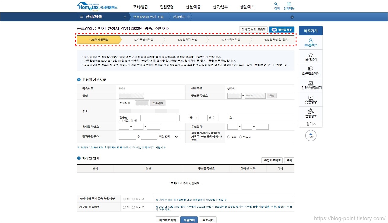Focus the 성명 name field

coord(131,96)
